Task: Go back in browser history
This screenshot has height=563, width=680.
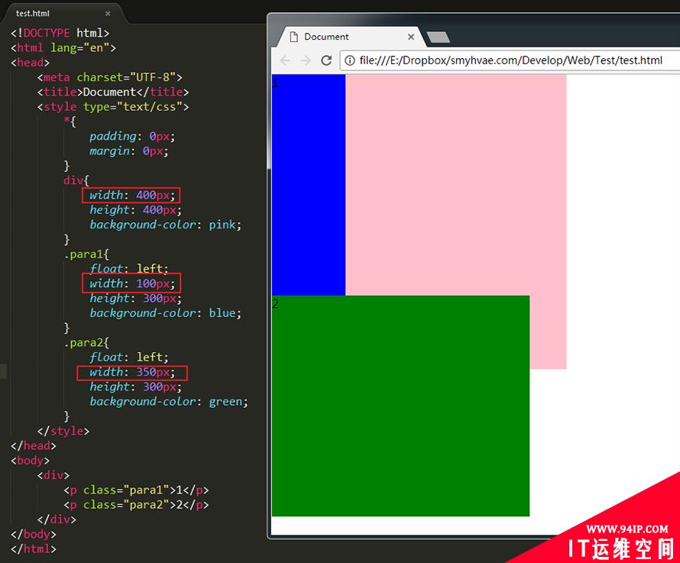Action: pos(285,60)
